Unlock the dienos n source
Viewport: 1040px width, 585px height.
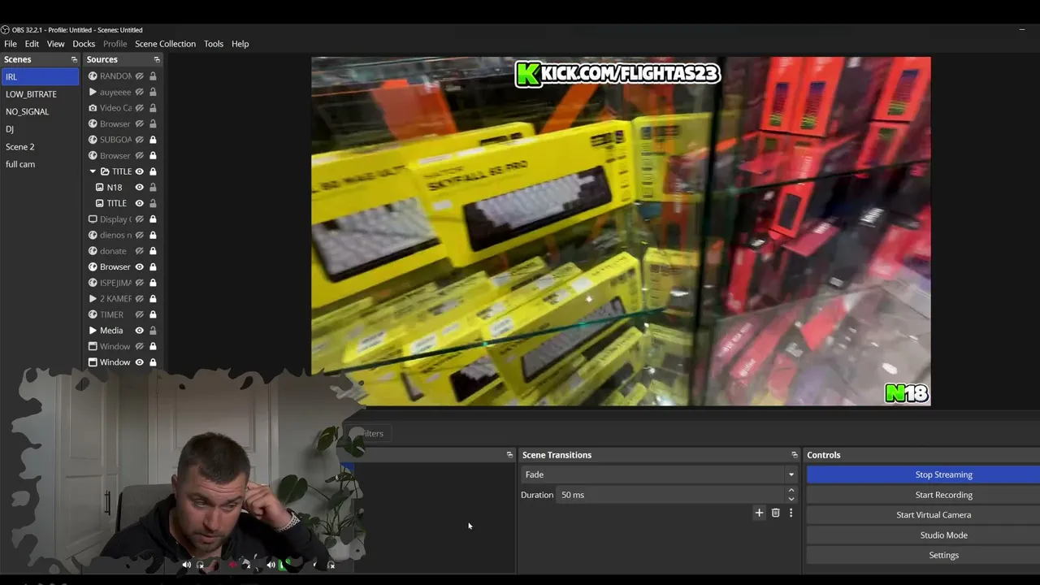(x=153, y=235)
